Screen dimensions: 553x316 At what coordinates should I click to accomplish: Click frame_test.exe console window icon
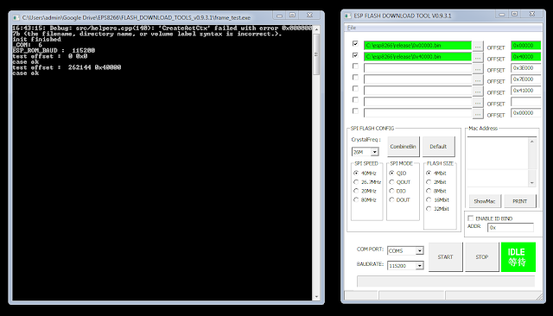(16, 17)
